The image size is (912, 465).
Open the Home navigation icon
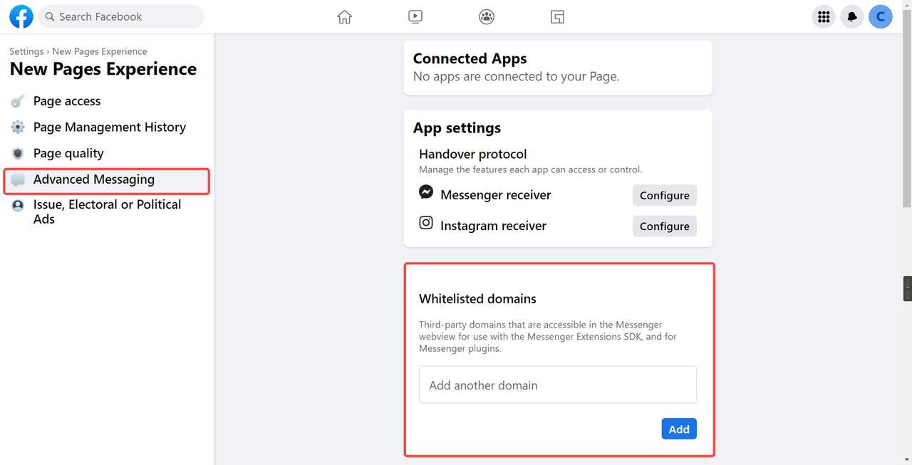tap(344, 16)
